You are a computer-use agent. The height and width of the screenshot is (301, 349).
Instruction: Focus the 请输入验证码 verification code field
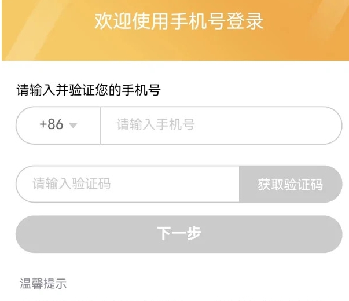coord(127,185)
